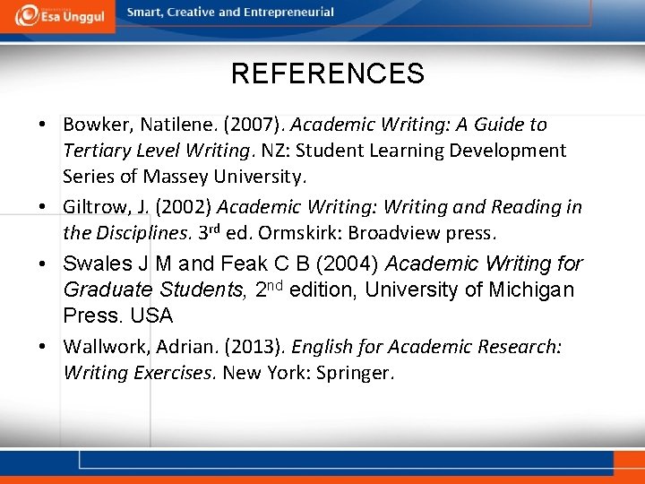Click the 'Ormskirk: Broadview press' text
Screen dimensions: 645x484
(377, 233)
